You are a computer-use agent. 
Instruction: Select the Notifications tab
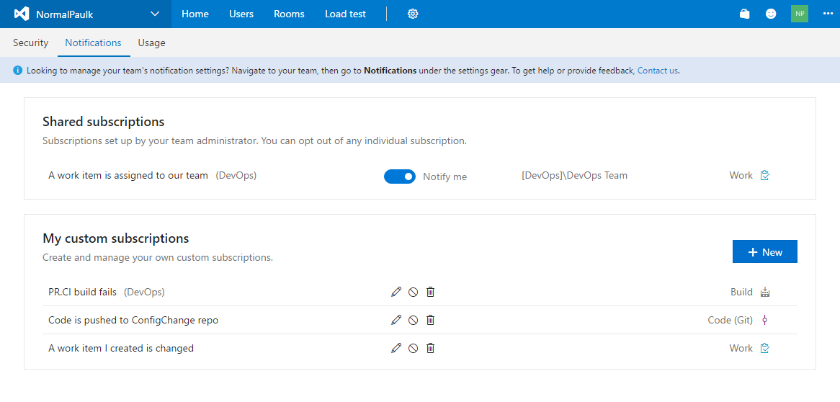(x=93, y=43)
